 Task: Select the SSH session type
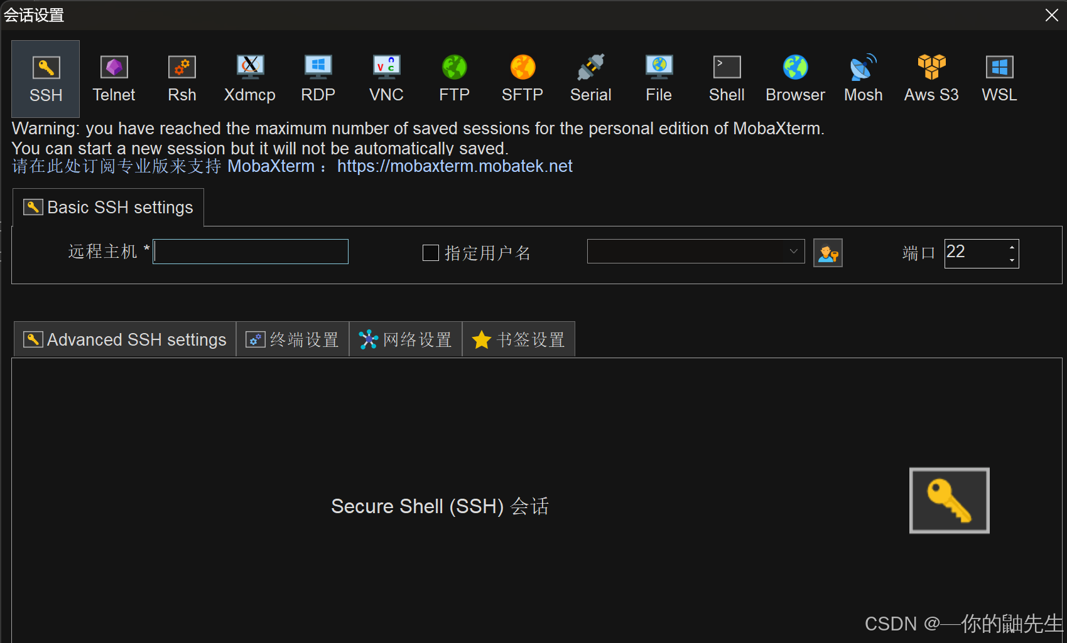tap(46, 79)
